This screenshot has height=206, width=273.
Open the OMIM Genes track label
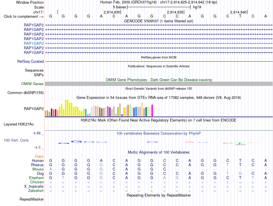point(32,84)
